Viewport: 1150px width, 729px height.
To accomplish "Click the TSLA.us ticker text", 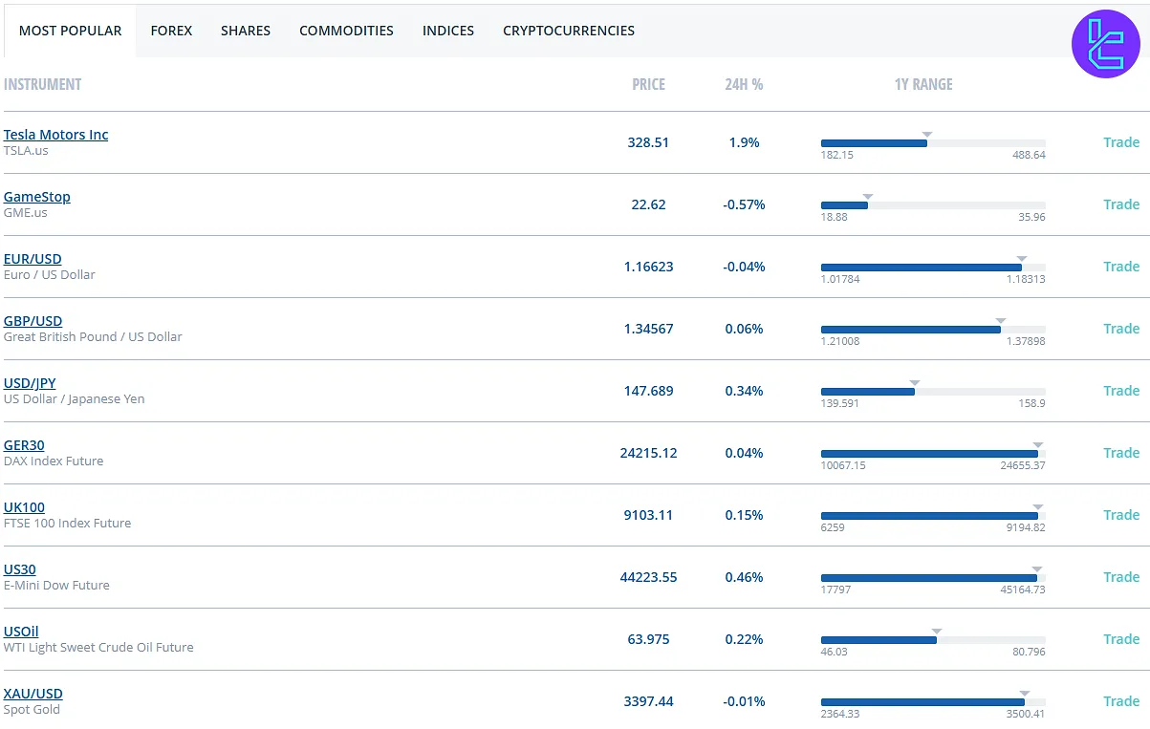I will [x=26, y=151].
